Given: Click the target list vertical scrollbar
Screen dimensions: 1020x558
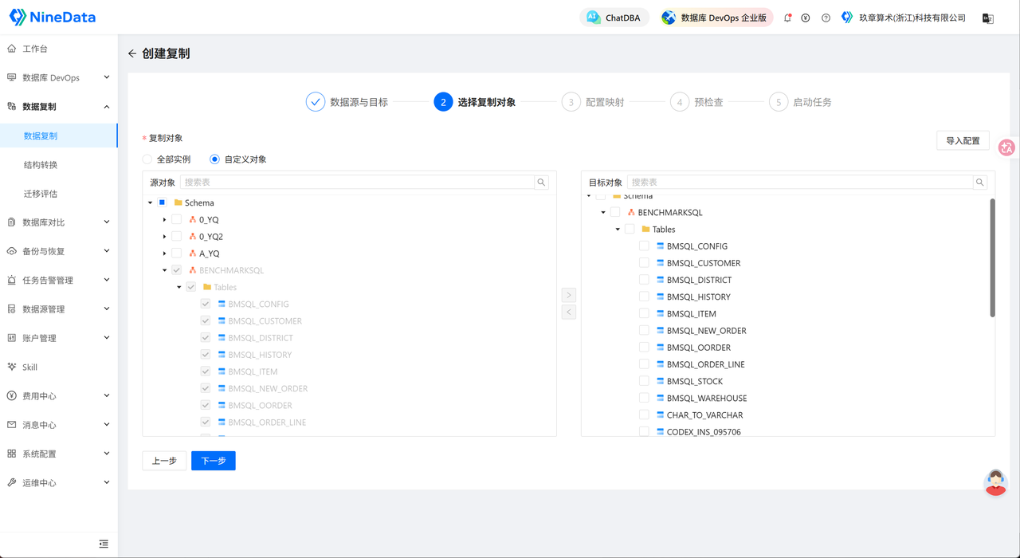Looking at the screenshot, I should pos(992,257).
